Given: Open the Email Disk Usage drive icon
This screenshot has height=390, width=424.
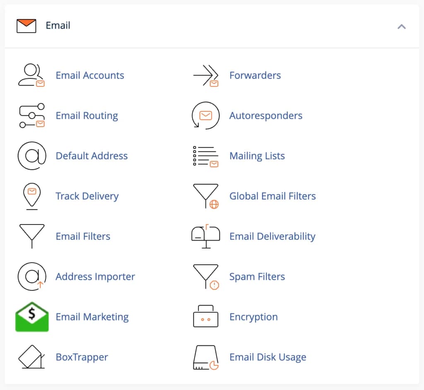Looking at the screenshot, I should coord(206,357).
